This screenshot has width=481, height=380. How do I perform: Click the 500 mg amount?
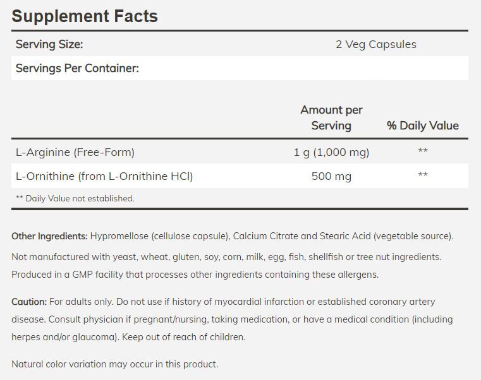pyautogui.click(x=331, y=176)
